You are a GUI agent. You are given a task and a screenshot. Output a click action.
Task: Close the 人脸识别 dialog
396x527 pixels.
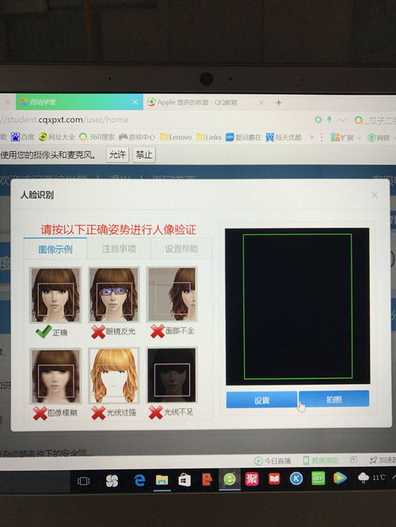pos(374,195)
